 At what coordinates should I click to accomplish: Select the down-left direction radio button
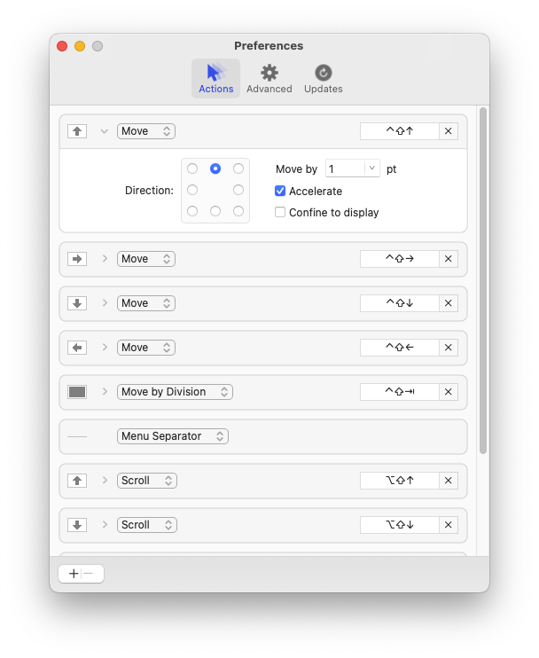(192, 211)
